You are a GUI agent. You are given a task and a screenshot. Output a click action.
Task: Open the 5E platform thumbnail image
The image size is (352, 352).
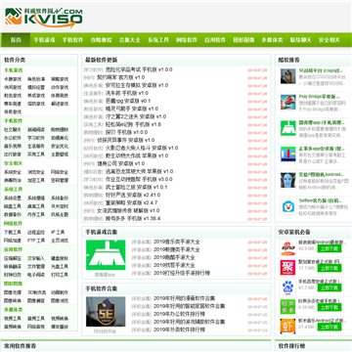[x=106, y=312]
